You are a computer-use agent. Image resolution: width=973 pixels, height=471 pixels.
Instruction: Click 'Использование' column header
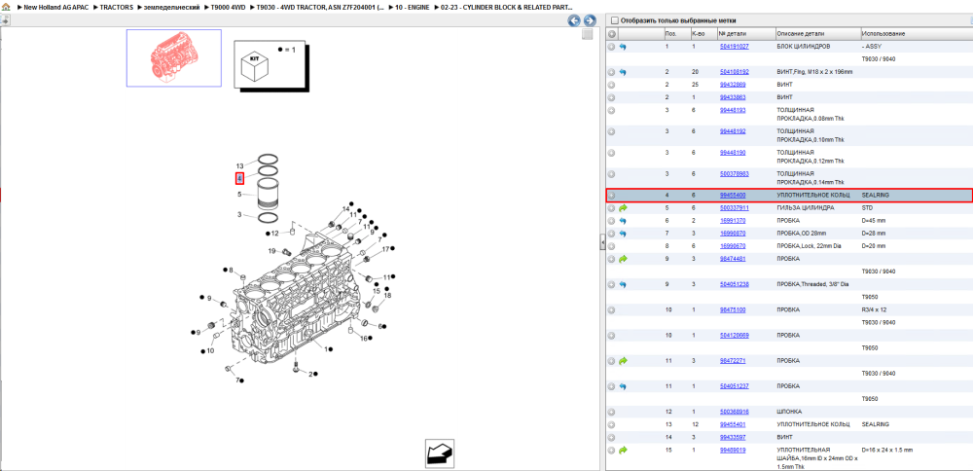(x=883, y=33)
